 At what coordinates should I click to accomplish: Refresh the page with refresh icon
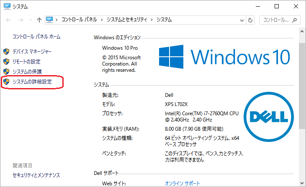pyautogui.click(x=250, y=20)
